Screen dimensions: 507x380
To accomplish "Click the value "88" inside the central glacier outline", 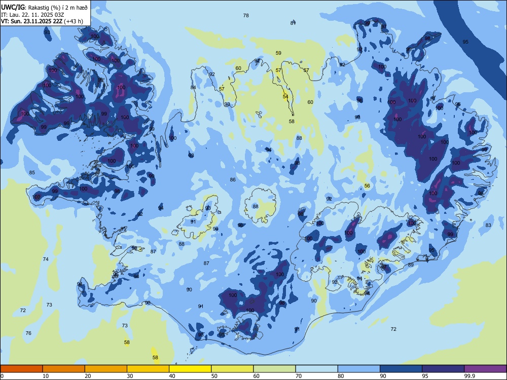I will (256, 207).
